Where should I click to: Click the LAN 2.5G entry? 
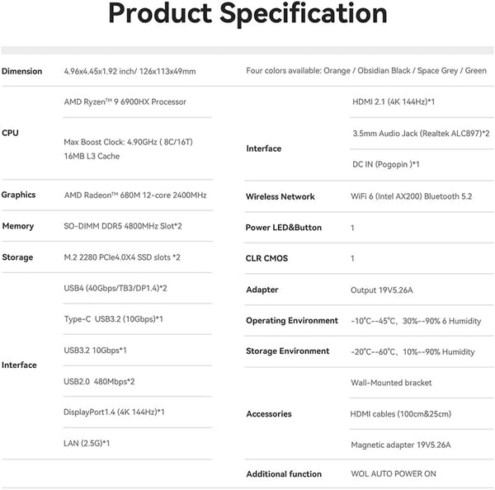[87, 444]
